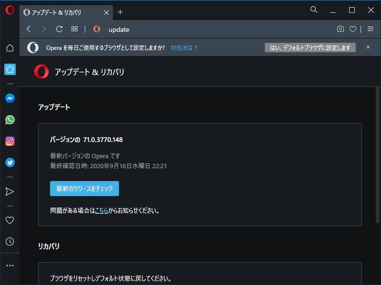This screenshot has height=285, width=381.
Task: Click the Opera site badge in address bar
Action: 97,29
